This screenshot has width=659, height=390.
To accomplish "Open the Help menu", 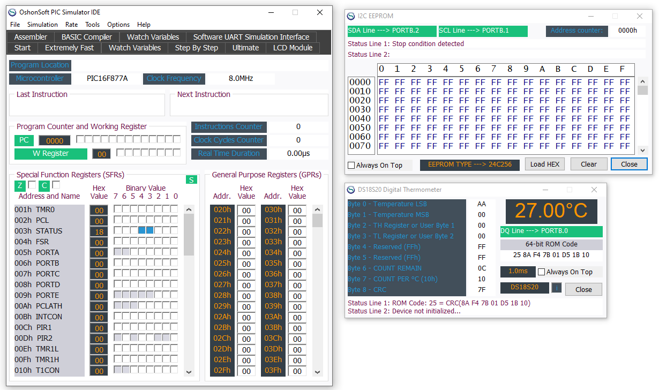I will pyautogui.click(x=144, y=25).
